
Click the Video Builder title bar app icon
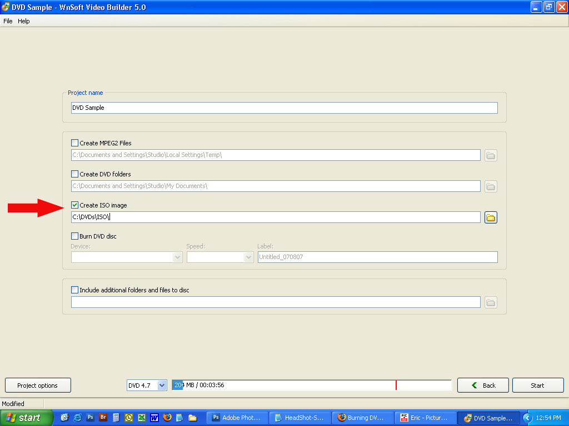click(6, 7)
